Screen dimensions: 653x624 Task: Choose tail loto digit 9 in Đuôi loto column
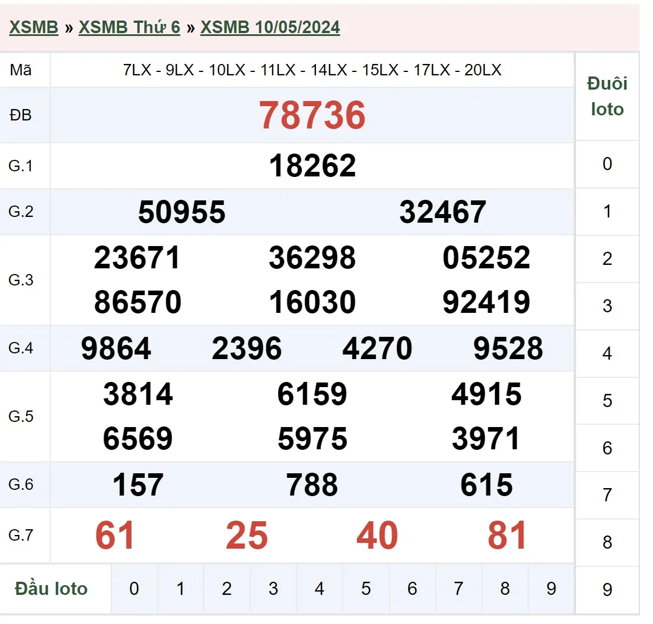pos(607,590)
